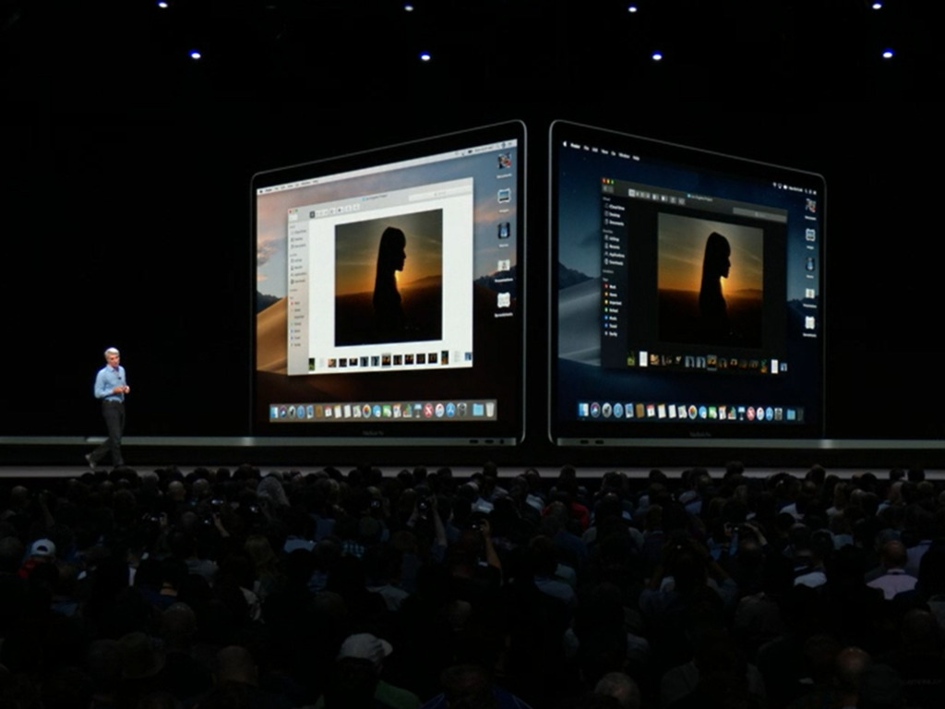This screenshot has height=709, width=945.
Task: Open the Spreadsheets stack on the light-mode desktop
Action: [504, 300]
